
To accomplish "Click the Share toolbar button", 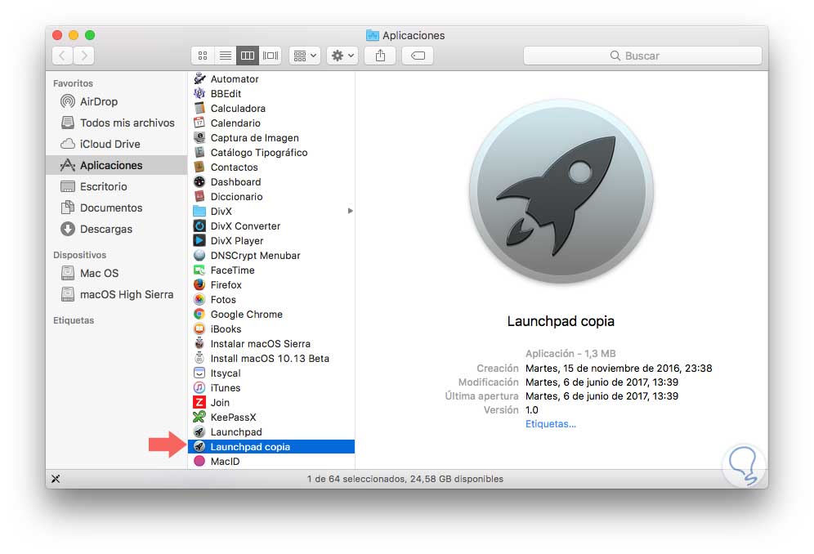I will (x=381, y=56).
